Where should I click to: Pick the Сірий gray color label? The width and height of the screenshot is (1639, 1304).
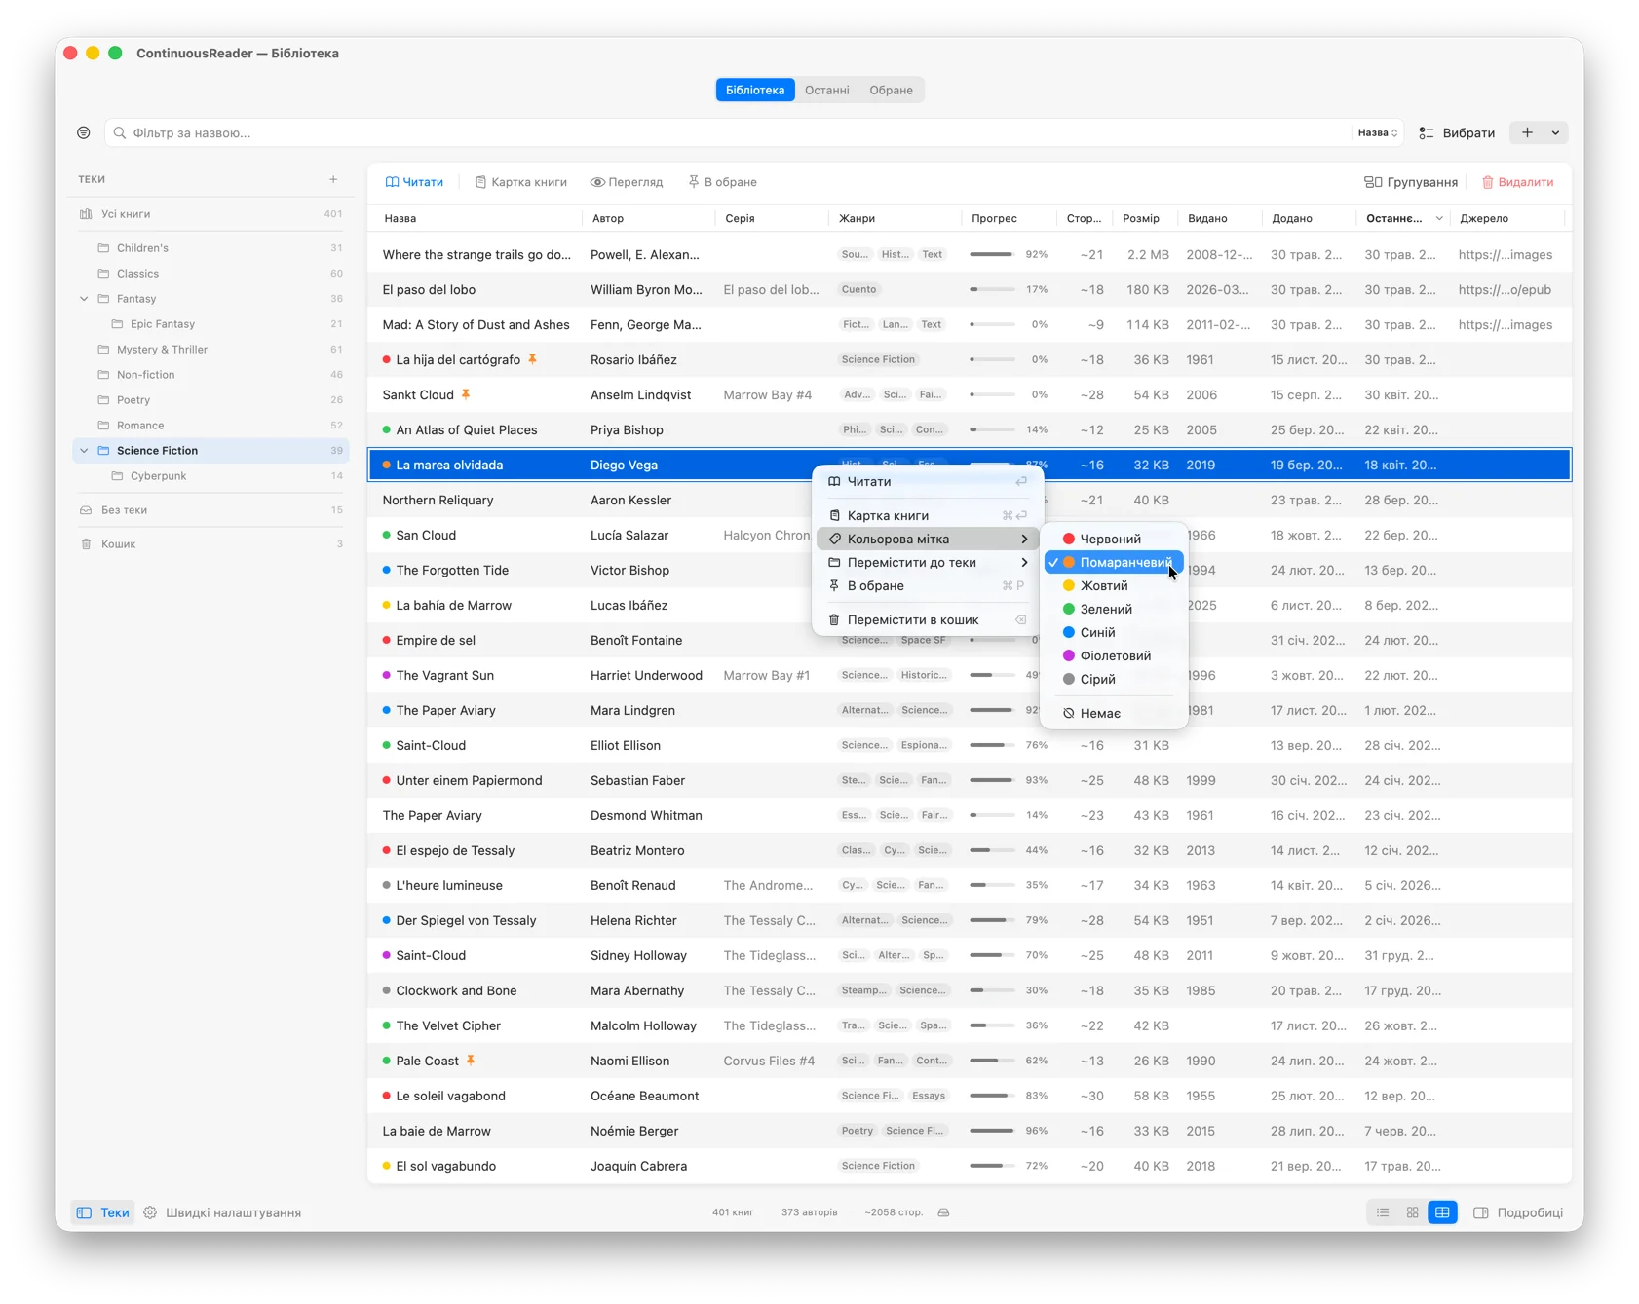(1115, 679)
